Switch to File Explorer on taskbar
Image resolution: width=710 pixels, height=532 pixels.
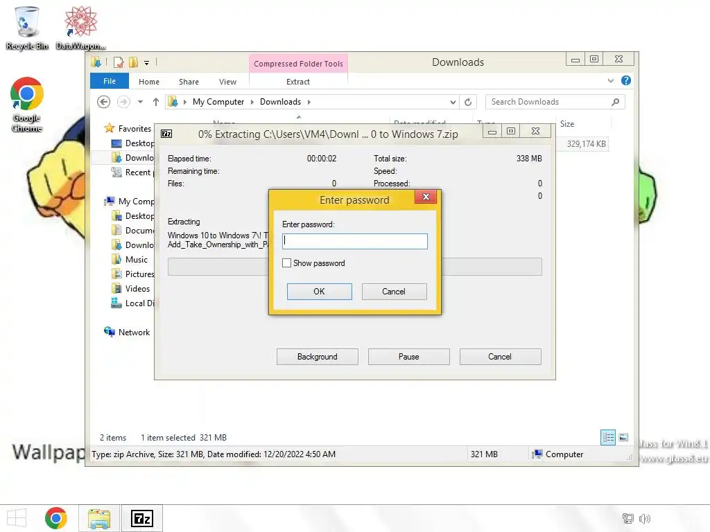click(x=99, y=518)
